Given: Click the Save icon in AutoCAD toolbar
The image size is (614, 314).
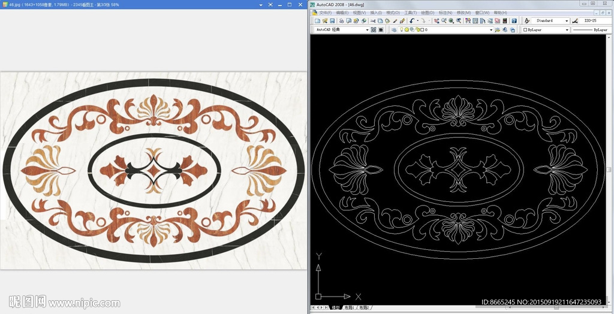Looking at the screenshot, I should point(332,21).
